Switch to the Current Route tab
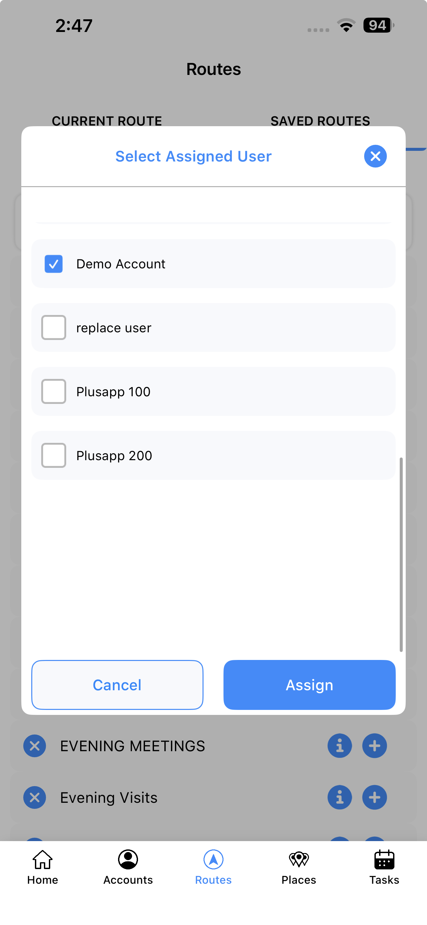The image size is (427, 925). point(107,121)
